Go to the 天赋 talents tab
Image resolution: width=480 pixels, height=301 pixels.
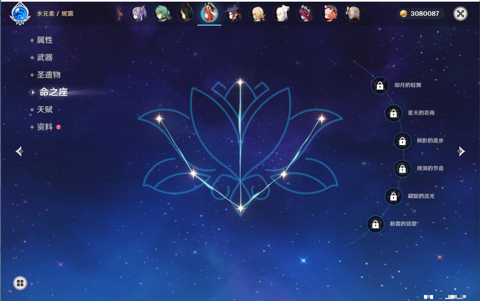click(45, 109)
